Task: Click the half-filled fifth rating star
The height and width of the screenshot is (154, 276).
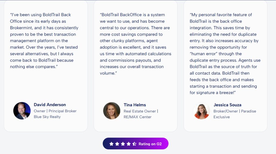Action: click(134, 144)
